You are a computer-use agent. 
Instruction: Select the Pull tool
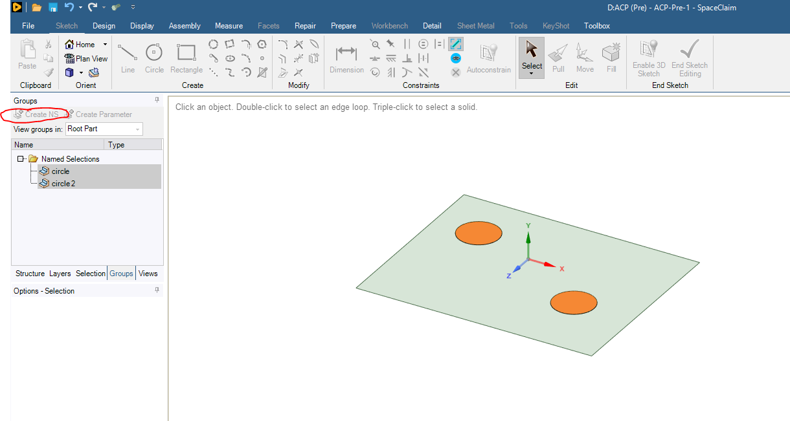pyautogui.click(x=558, y=58)
